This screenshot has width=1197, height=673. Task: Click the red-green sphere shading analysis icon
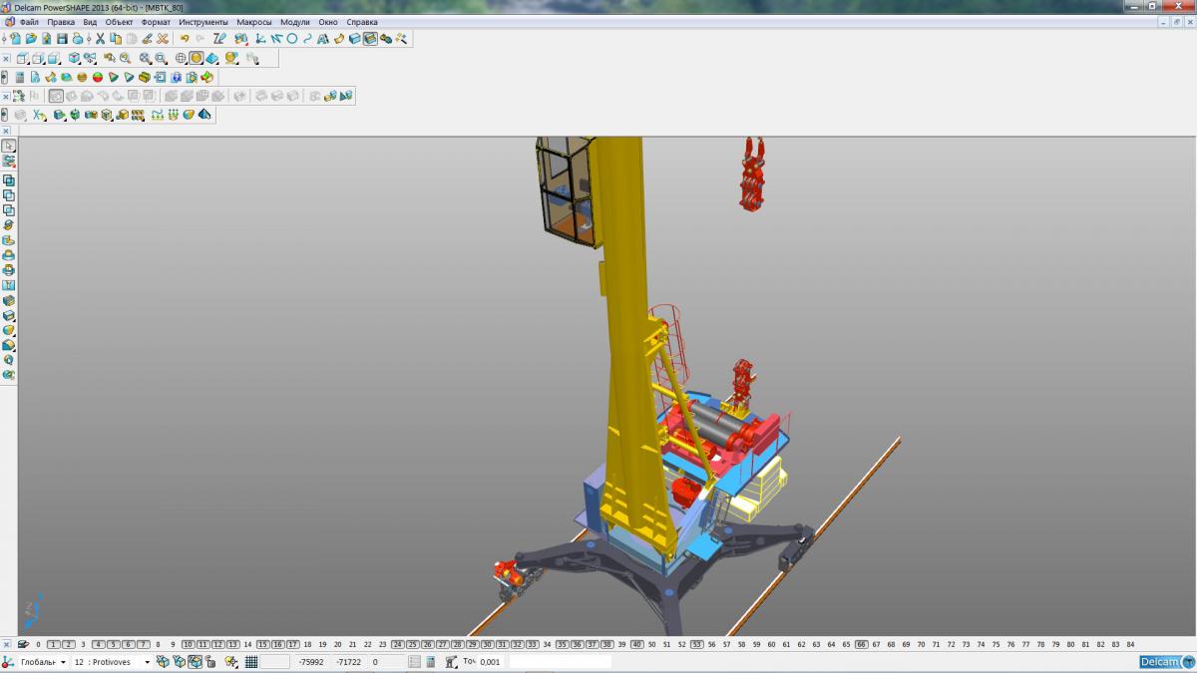(x=98, y=77)
